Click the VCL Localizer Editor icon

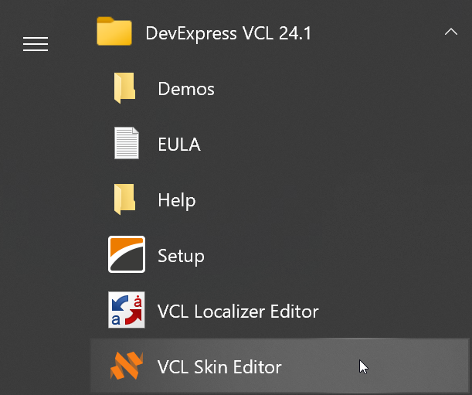[127, 311]
